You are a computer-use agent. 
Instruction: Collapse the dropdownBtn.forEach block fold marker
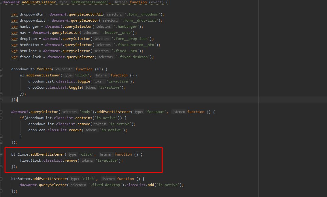pyautogui.click(x=1, y=69)
